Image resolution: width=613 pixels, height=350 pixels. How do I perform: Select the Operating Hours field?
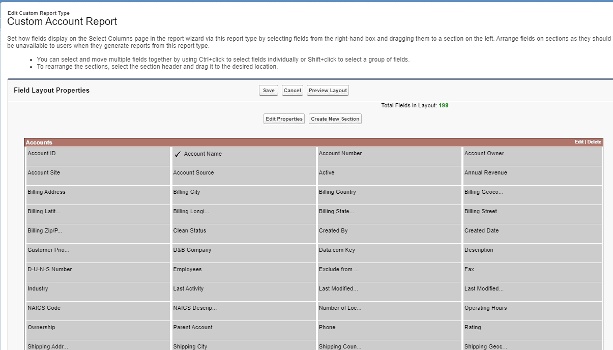[533, 311]
